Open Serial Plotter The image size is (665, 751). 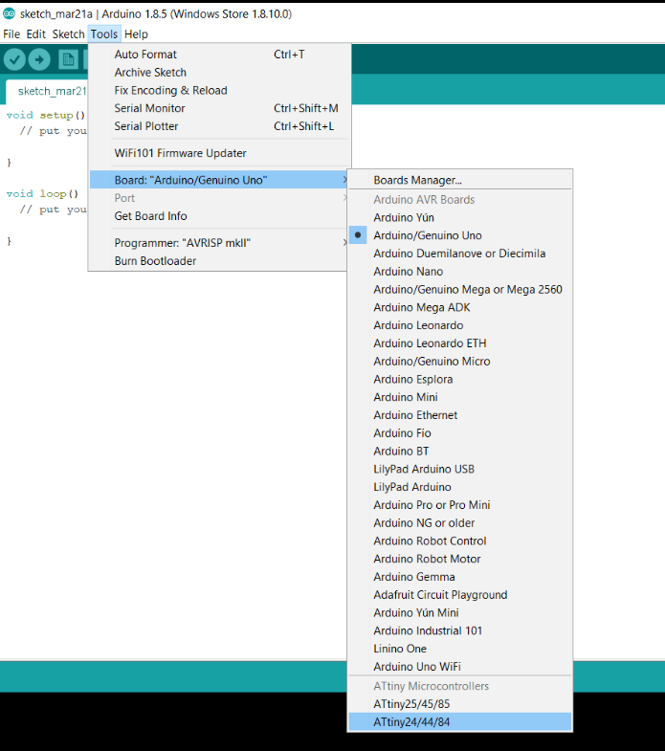coord(220,126)
